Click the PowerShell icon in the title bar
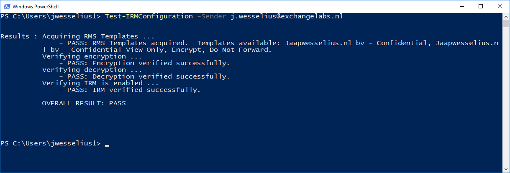Screen dimensions: 510x173 6,7
